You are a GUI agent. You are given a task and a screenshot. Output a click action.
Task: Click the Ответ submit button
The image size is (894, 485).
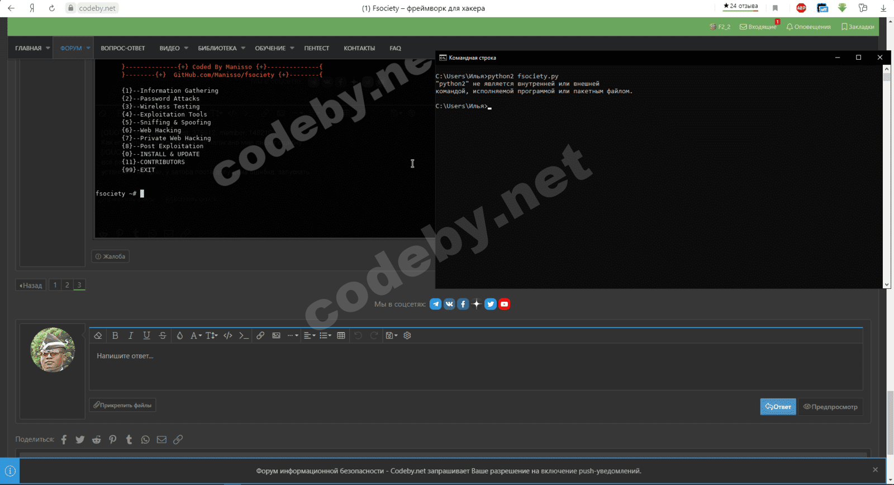coord(778,407)
